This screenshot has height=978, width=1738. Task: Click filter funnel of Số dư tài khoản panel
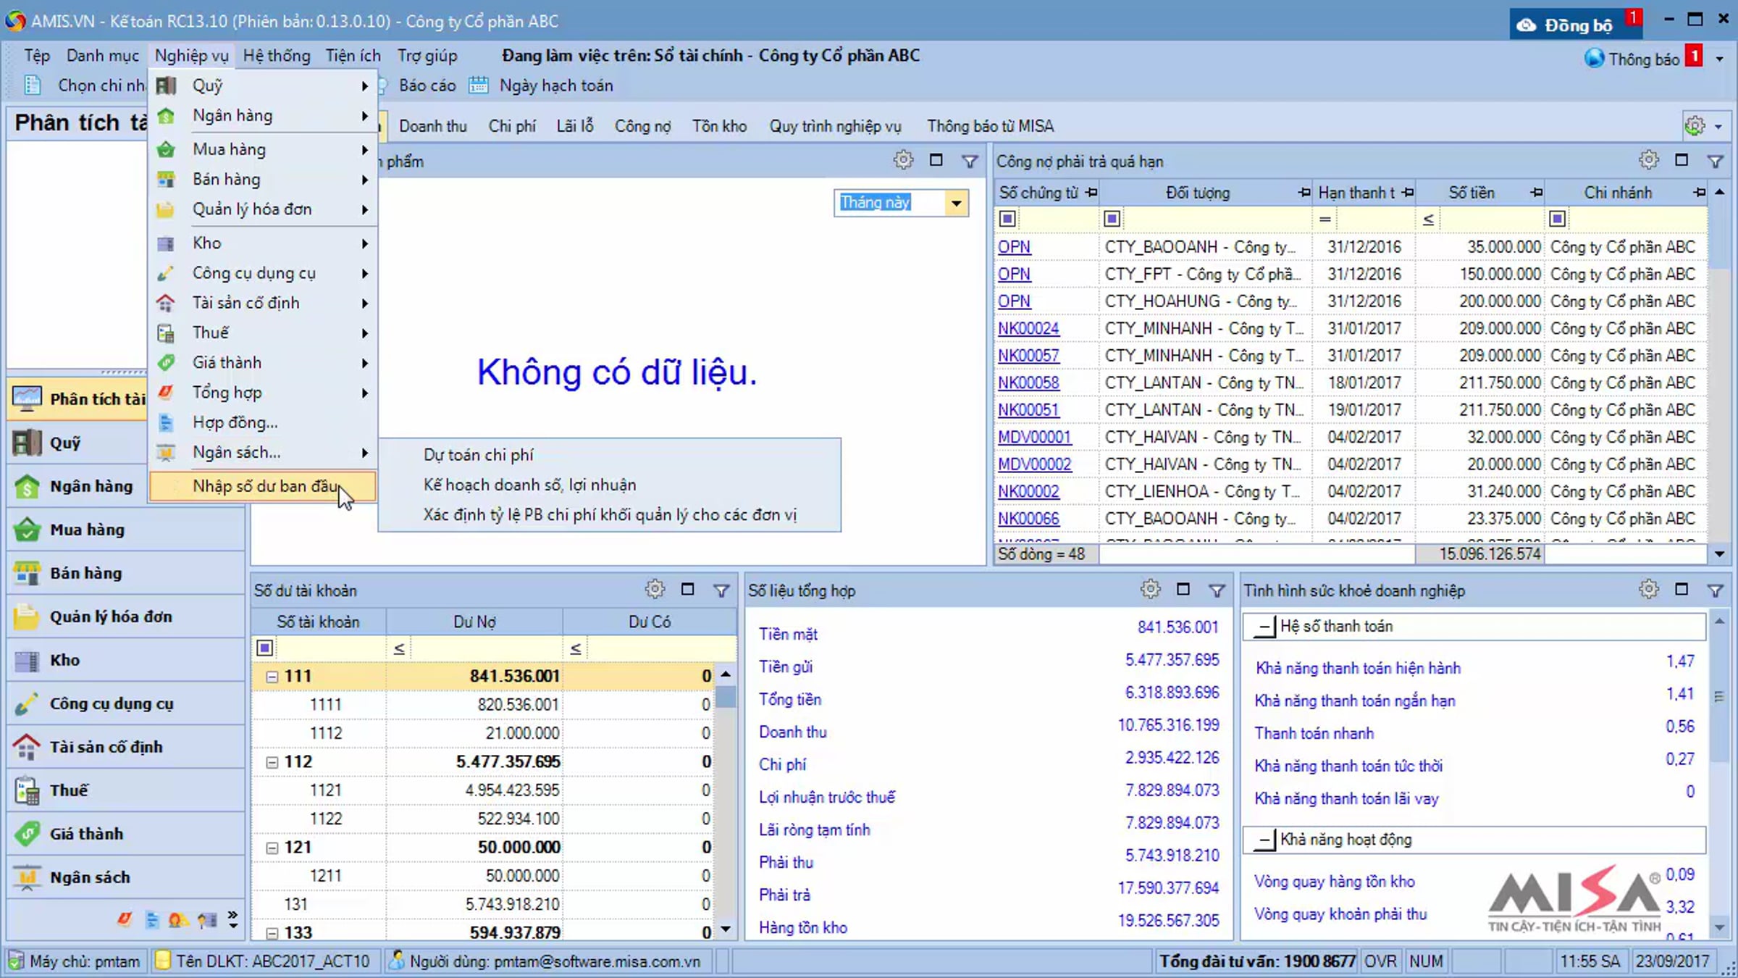point(721,590)
